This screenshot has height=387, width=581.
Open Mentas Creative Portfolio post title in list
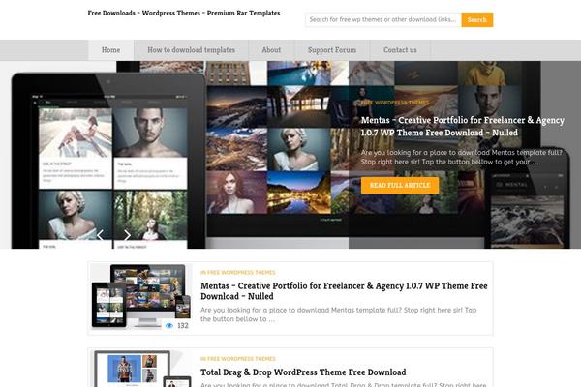click(x=344, y=291)
